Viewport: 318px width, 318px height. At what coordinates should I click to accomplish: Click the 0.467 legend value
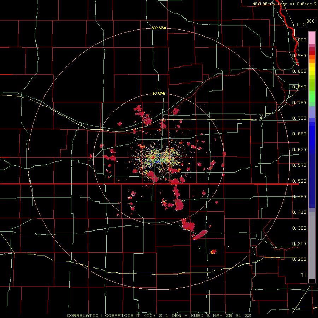click(299, 197)
